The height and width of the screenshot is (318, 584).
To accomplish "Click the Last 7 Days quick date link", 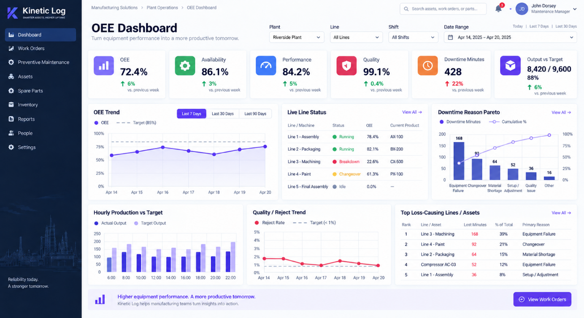I will tap(539, 26).
